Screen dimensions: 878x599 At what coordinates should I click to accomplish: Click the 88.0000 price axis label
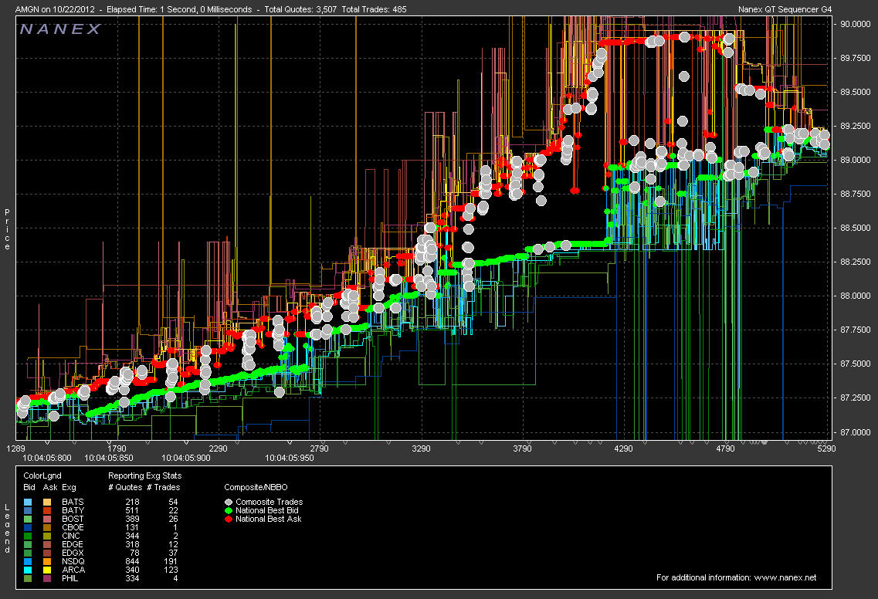(856, 296)
